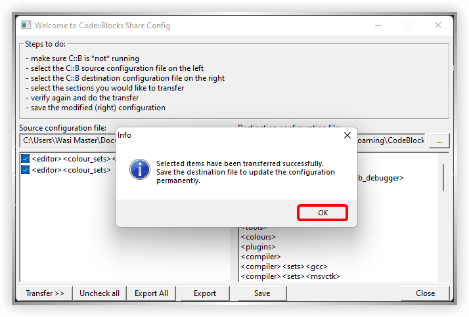469x317 pixels.
Task: Click the blue information icon
Action: tap(140, 169)
